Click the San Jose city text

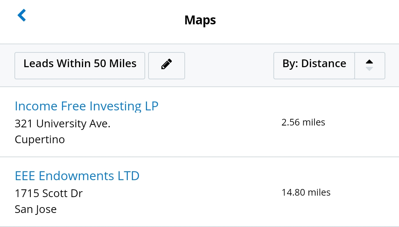tap(35, 209)
